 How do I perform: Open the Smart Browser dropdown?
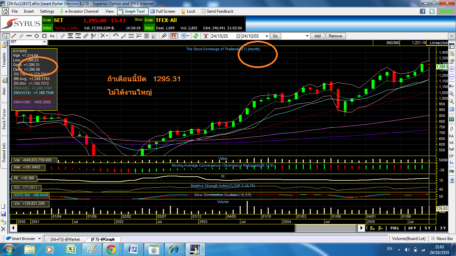point(39,239)
